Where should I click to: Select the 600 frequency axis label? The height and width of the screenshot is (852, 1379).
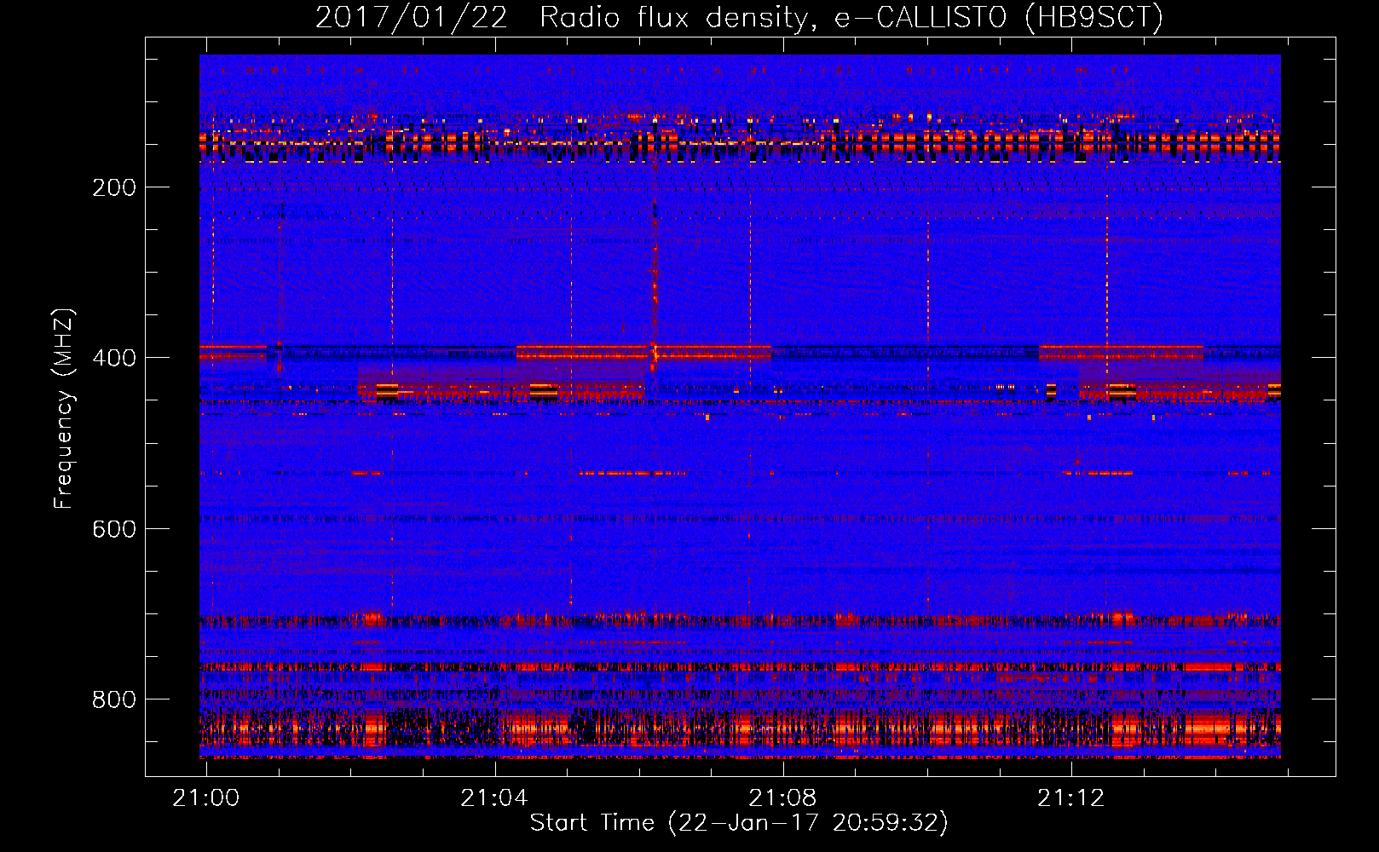pyautogui.click(x=114, y=529)
